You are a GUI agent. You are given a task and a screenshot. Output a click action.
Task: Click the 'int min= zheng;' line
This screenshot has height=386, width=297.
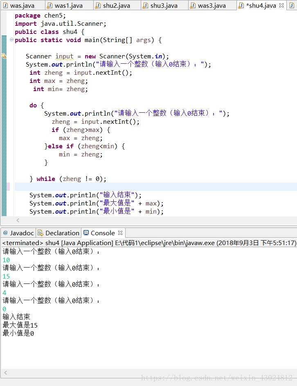point(61,89)
